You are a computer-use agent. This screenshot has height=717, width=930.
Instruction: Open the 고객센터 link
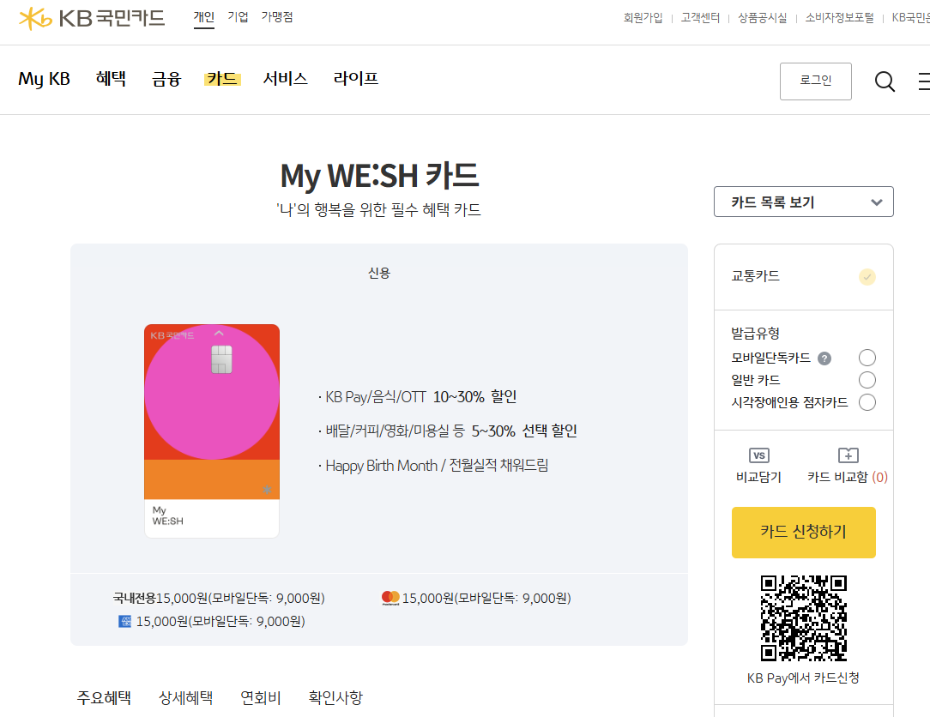click(700, 18)
